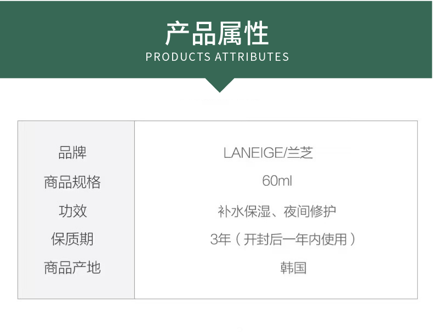Select the 保质期 label
This screenshot has height=332, width=433.
click(72, 239)
